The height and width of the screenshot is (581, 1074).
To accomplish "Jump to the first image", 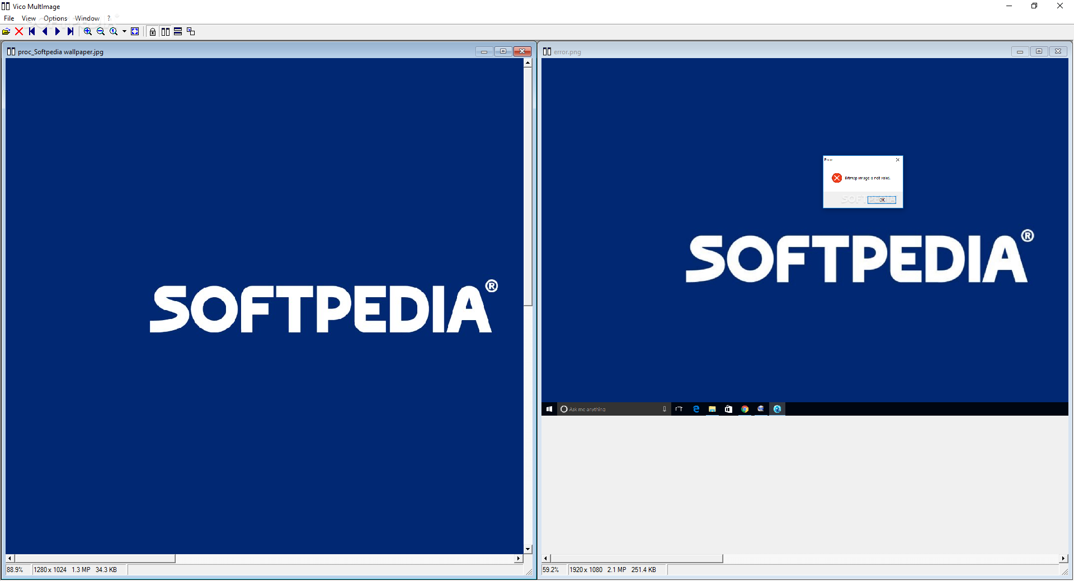I will (x=32, y=31).
